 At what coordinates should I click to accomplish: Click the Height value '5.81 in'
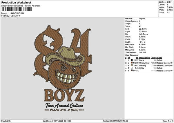coord(170,7)
